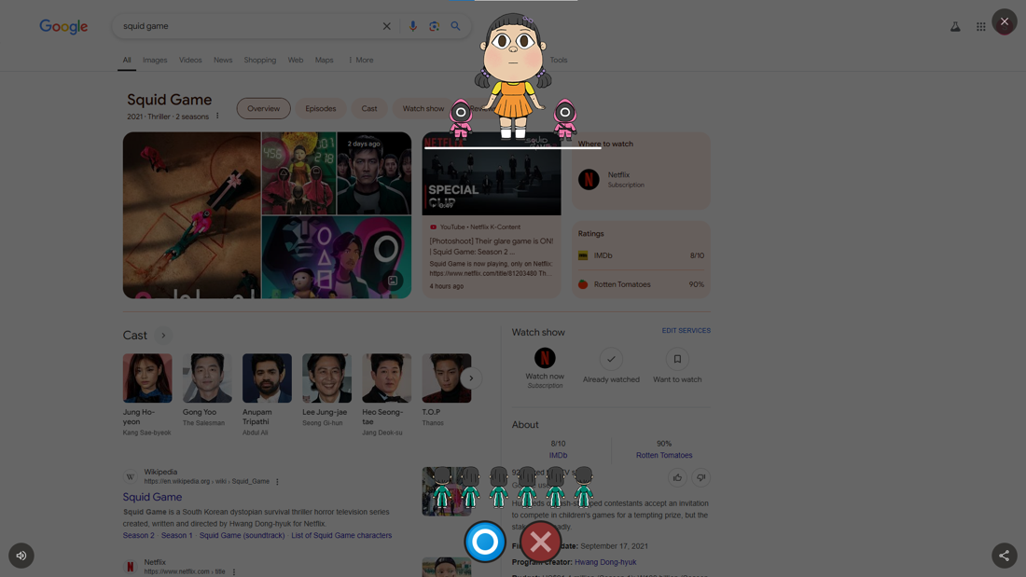Click the left pink guard figure
The width and height of the screenshot is (1026, 577).
(x=461, y=119)
